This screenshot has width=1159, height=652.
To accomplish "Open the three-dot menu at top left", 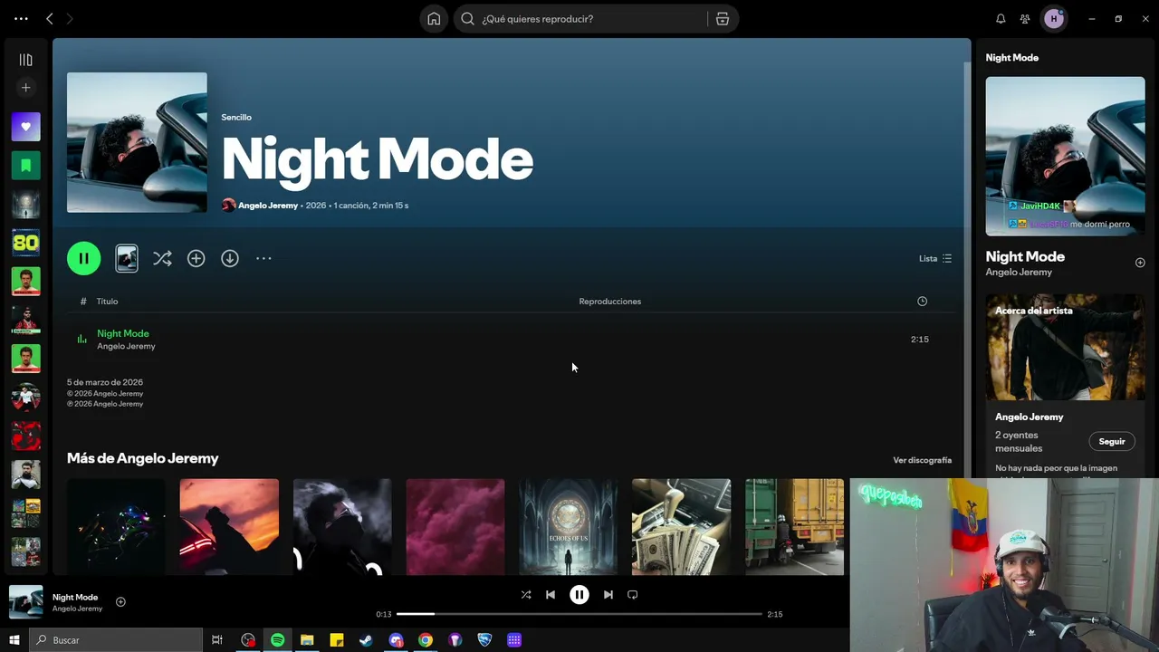I will [21, 18].
